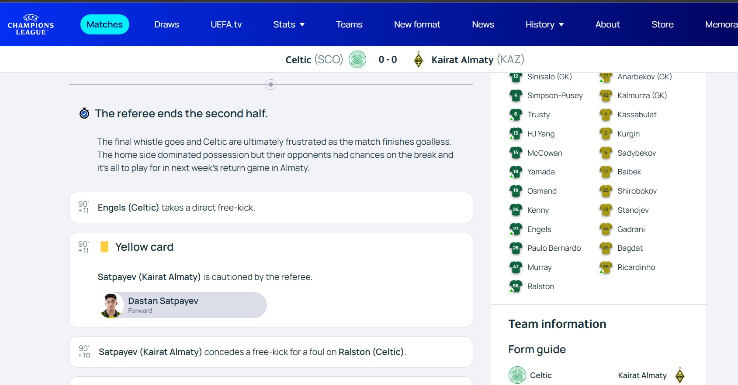Click Ralston number 56 shirt icon
The image size is (738, 385).
point(516,286)
